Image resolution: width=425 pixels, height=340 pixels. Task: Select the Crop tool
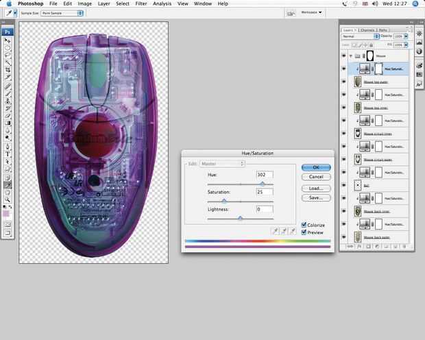pyautogui.click(x=8, y=71)
